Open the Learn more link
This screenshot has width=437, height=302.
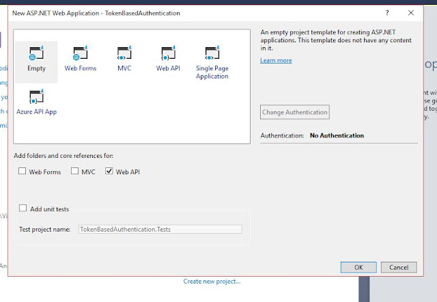point(276,61)
